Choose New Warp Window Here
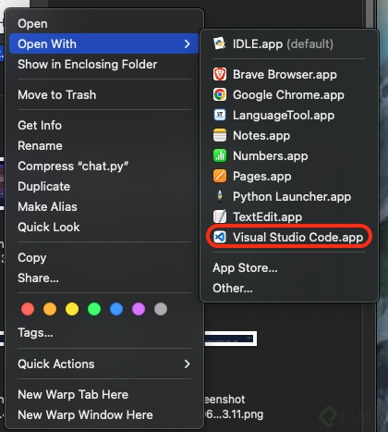Screen dimensions: 388x432 (104, 414)
